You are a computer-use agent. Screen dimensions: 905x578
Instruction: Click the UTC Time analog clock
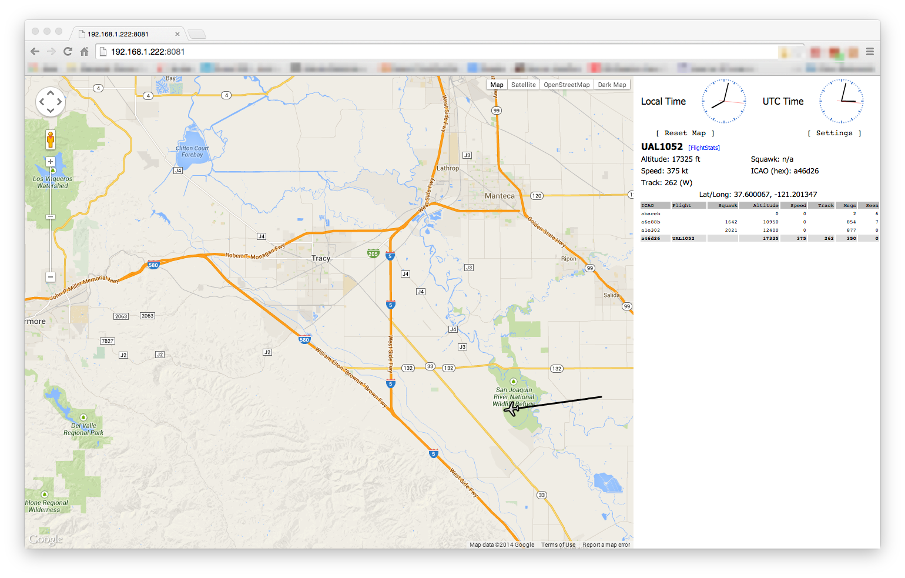click(842, 101)
